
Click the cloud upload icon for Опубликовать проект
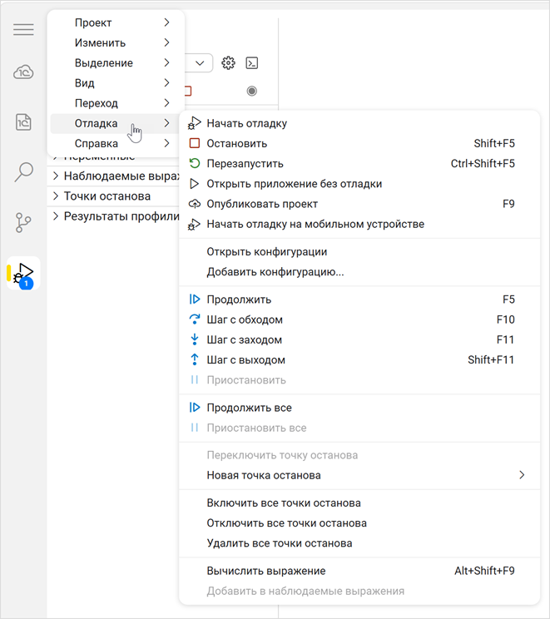tap(194, 204)
